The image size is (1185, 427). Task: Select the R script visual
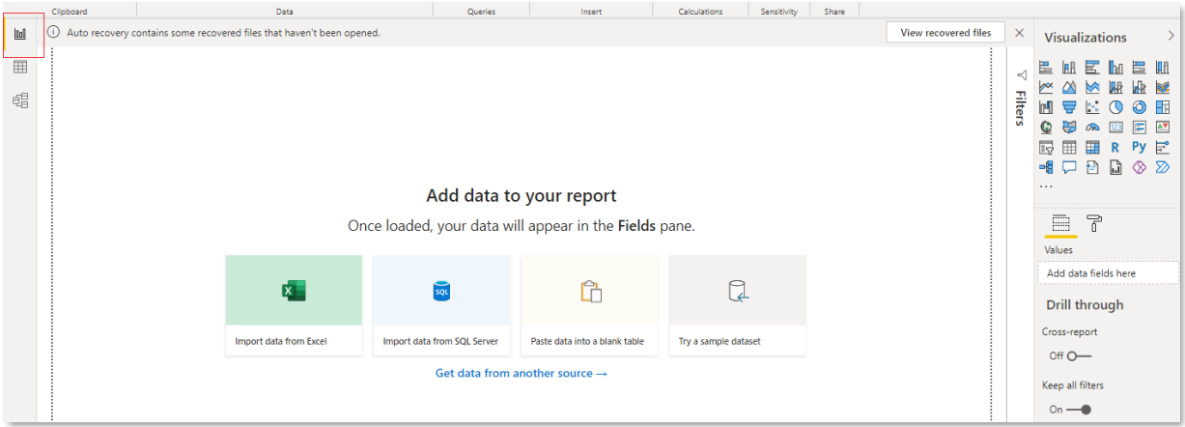pos(1115,147)
